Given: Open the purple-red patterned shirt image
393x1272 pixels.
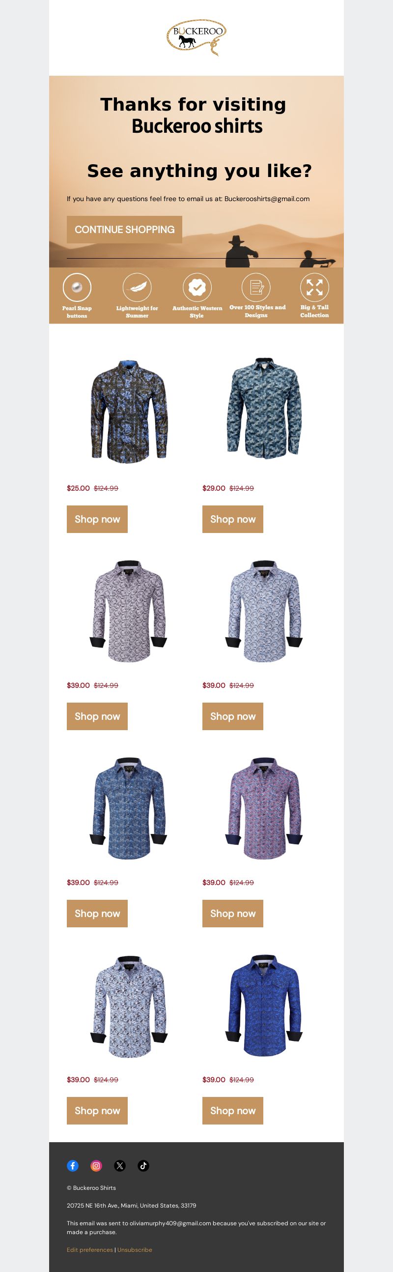Looking at the screenshot, I should [264, 808].
